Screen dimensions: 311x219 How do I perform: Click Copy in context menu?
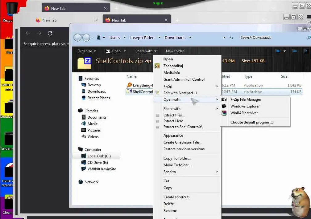168,188
